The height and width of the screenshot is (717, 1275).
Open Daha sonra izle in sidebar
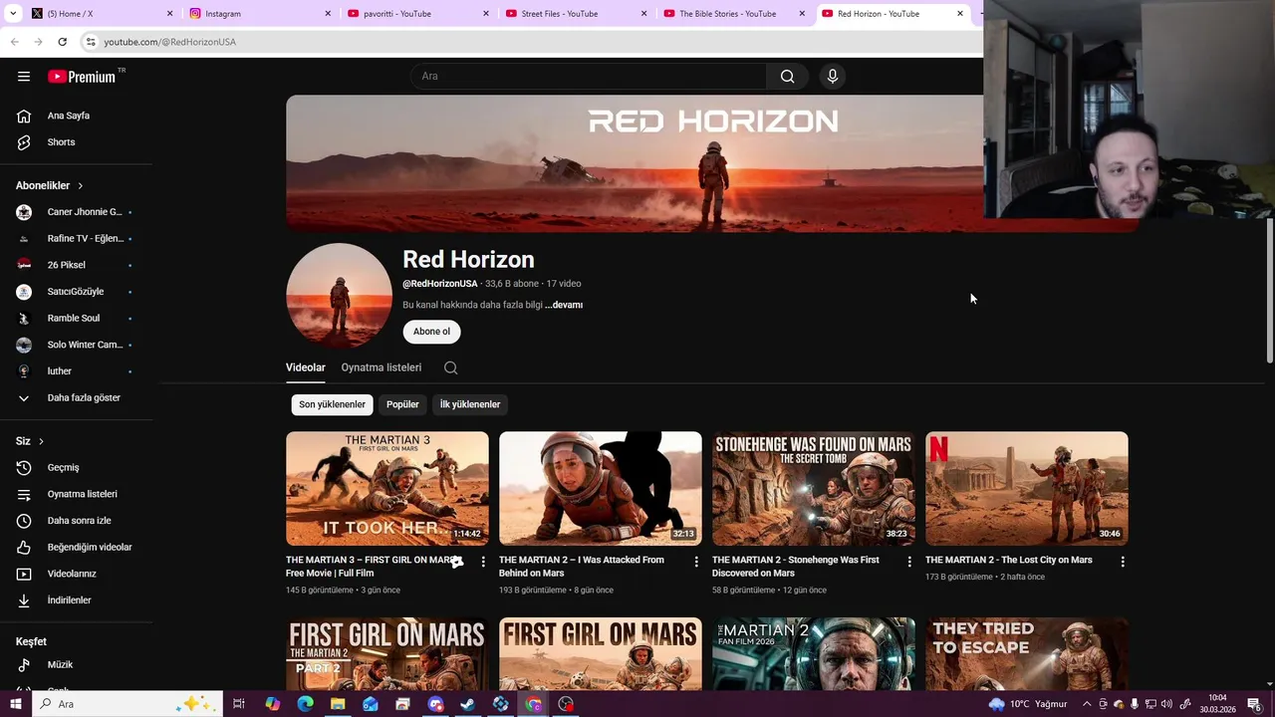click(x=78, y=521)
